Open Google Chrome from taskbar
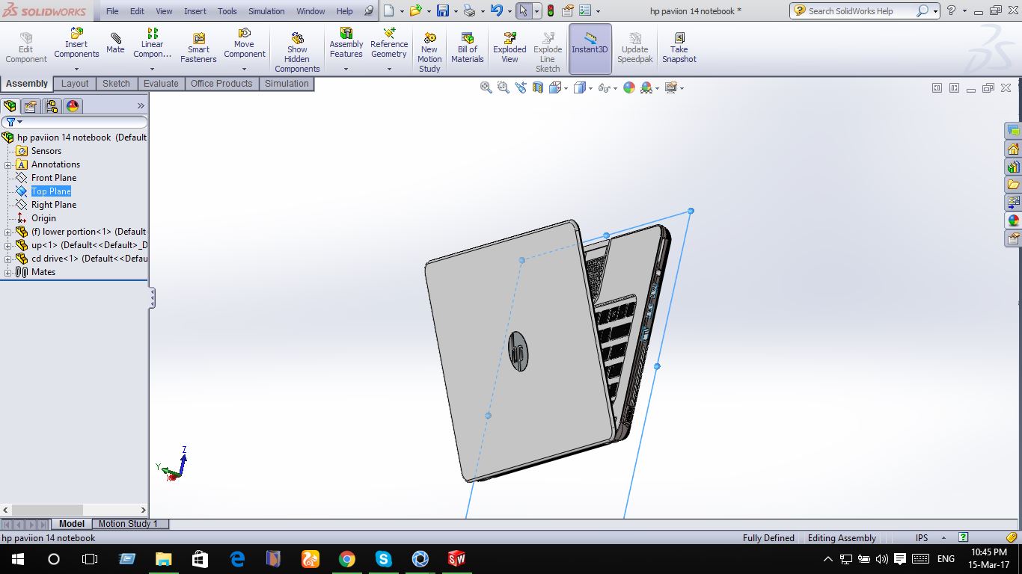The image size is (1022, 574). pyautogui.click(x=346, y=558)
